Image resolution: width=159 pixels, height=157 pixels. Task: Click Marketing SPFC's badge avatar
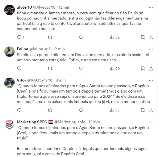click(9, 124)
